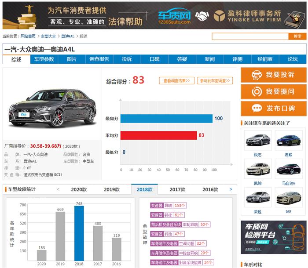Viewport: 308px width, 268px height.
Task: Click the 参与此车型调查 button
Action: pos(215,81)
